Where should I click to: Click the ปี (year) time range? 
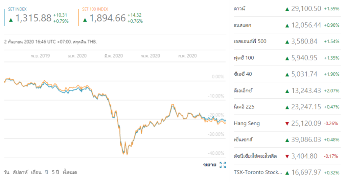tap(47, 172)
